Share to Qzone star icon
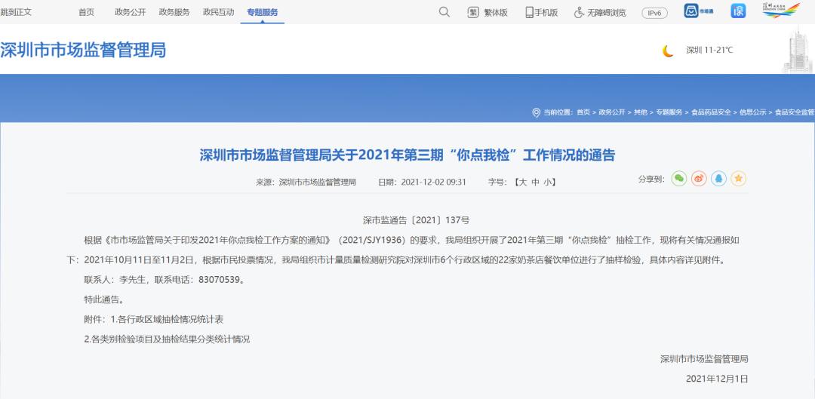This screenshot has width=815, height=399. pyautogui.click(x=738, y=179)
